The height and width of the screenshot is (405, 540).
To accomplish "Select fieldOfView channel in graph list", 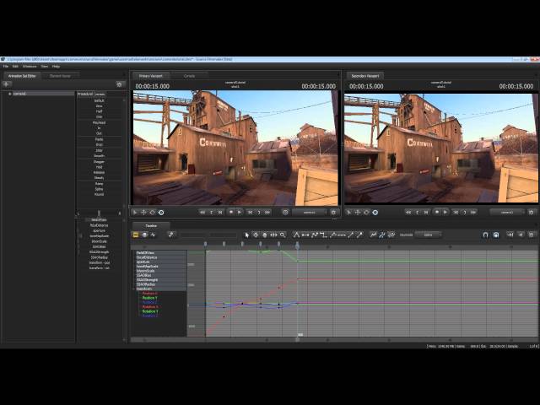I will [x=145, y=253].
